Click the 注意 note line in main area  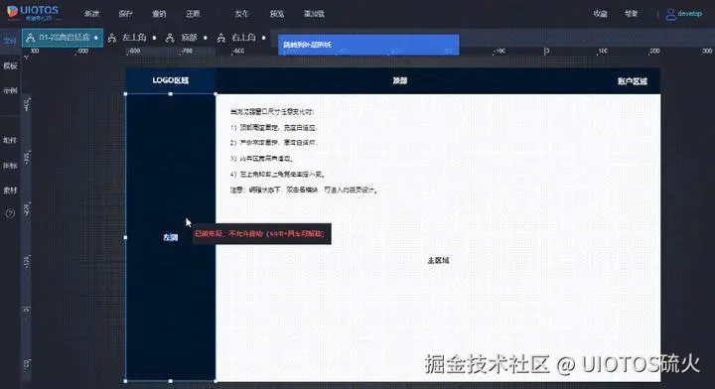click(x=304, y=190)
